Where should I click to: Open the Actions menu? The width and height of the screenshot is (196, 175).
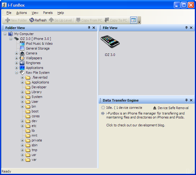[22, 13]
